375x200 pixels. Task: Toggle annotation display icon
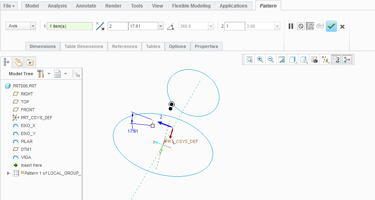click(336, 59)
